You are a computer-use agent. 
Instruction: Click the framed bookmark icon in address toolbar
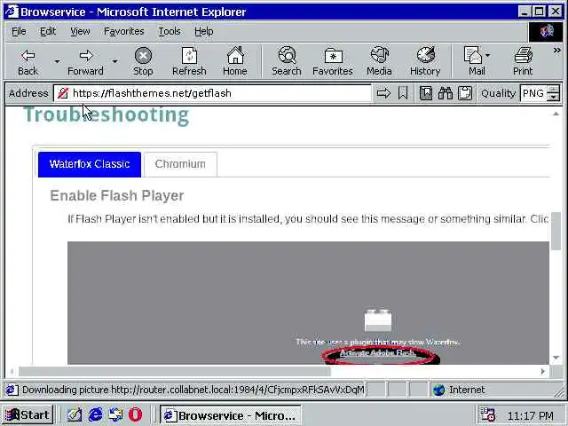[426, 93]
